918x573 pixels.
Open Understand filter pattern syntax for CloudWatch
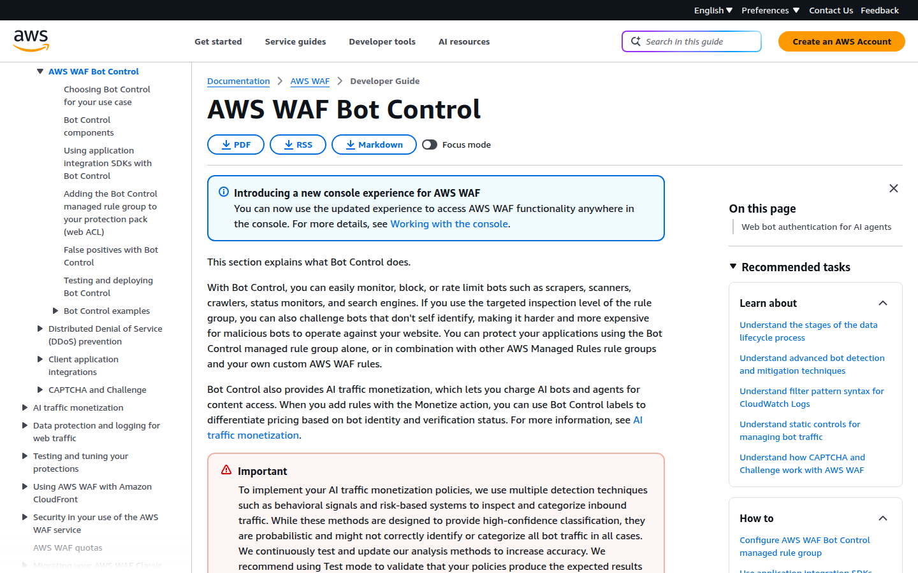tap(812, 397)
